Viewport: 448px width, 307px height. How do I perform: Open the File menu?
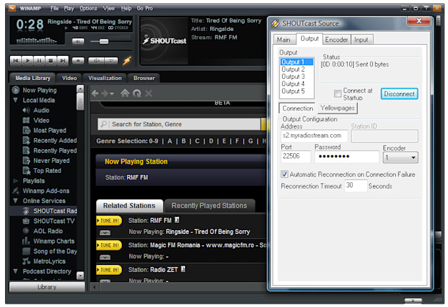(55, 9)
